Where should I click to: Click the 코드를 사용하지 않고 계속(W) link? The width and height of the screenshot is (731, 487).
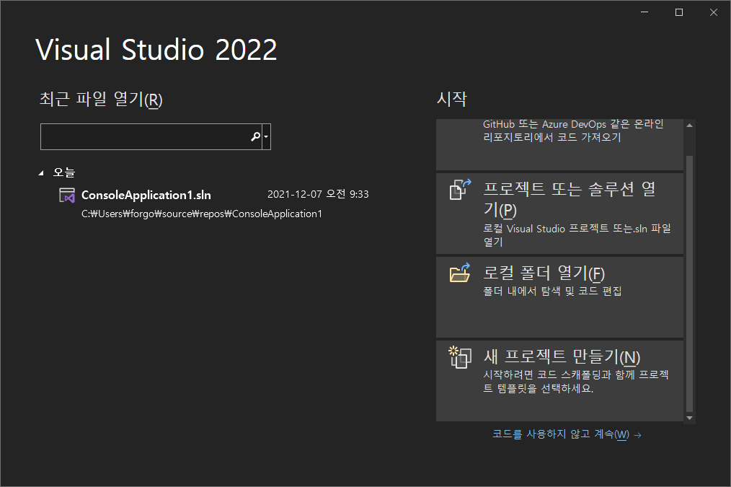tap(567, 434)
